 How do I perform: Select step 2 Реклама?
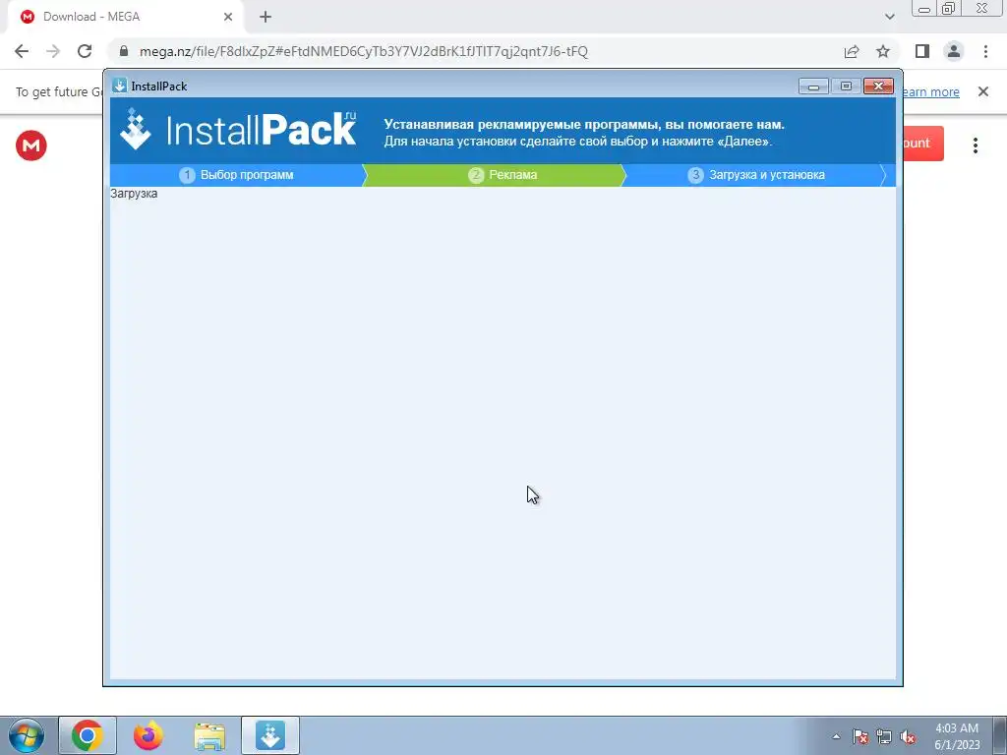pyautogui.click(x=494, y=175)
